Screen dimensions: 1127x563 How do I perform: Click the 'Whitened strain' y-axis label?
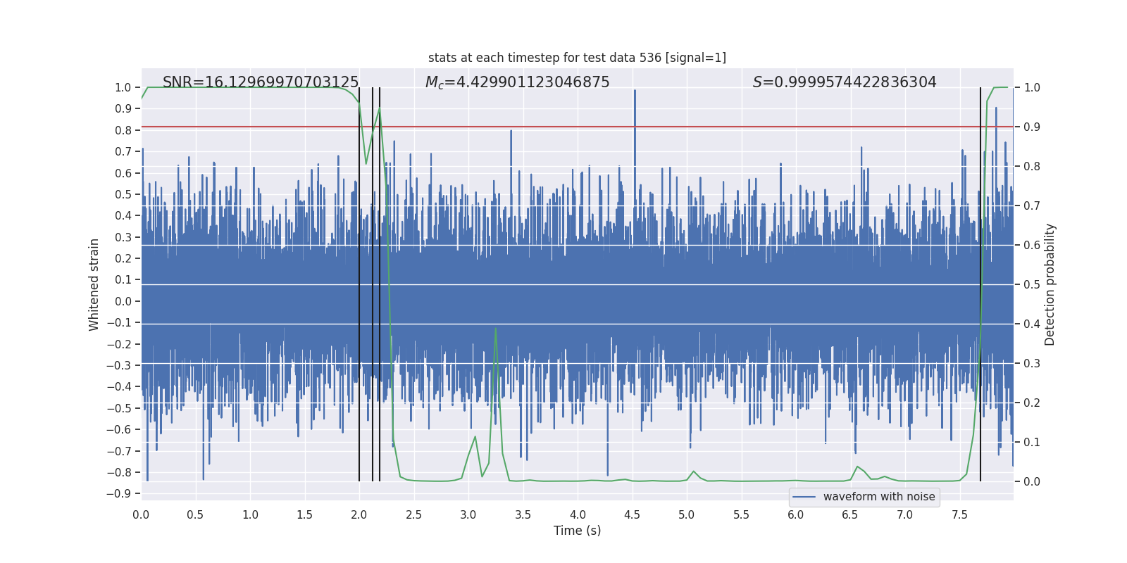(x=94, y=284)
